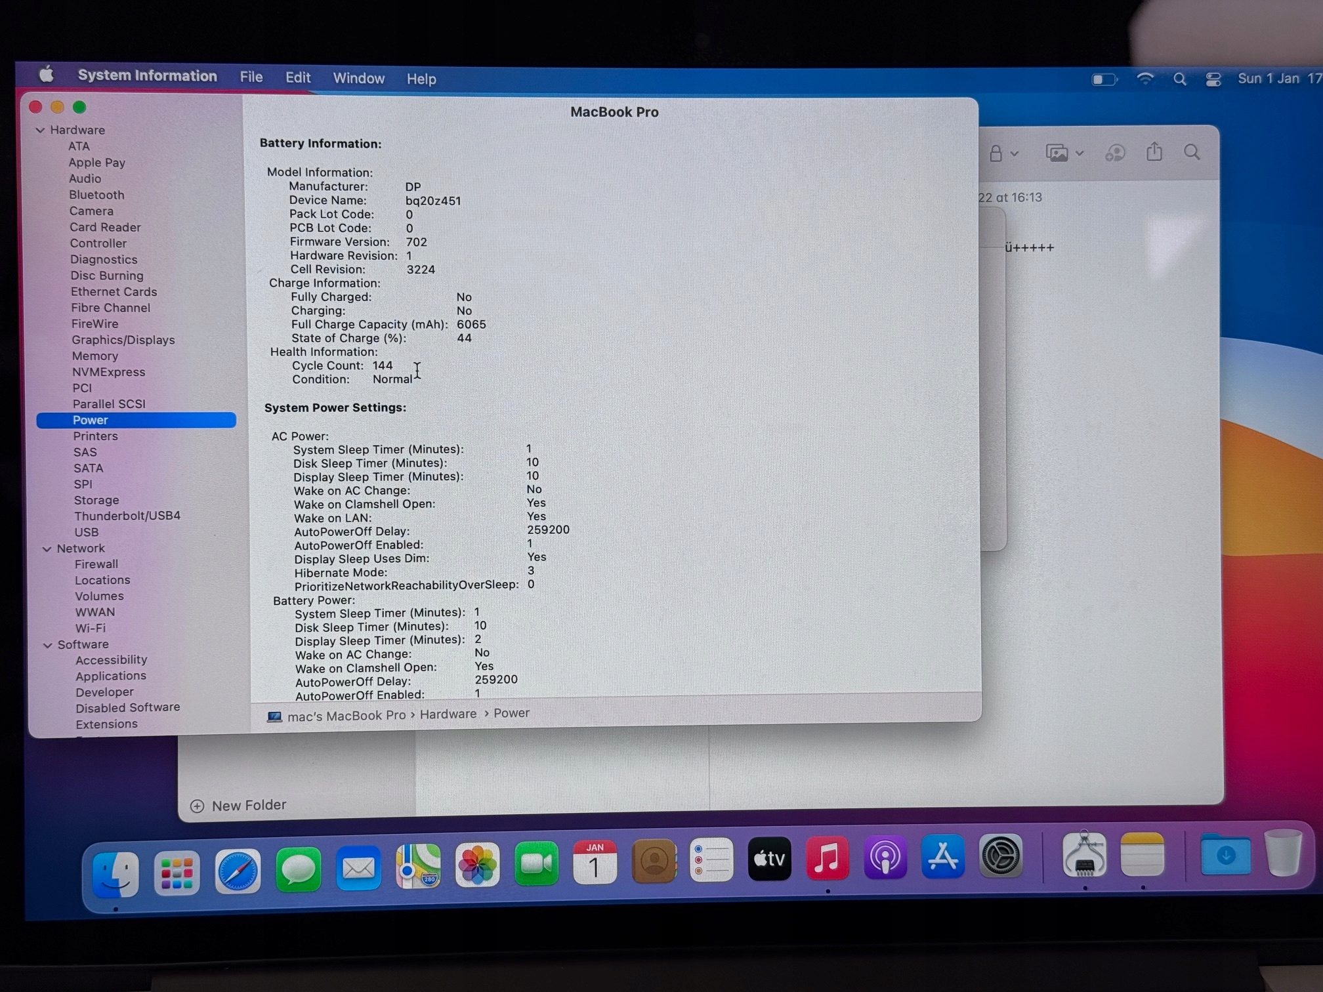This screenshot has height=992, width=1323.
Task: Open FaceTime from the Dock
Action: 536,863
